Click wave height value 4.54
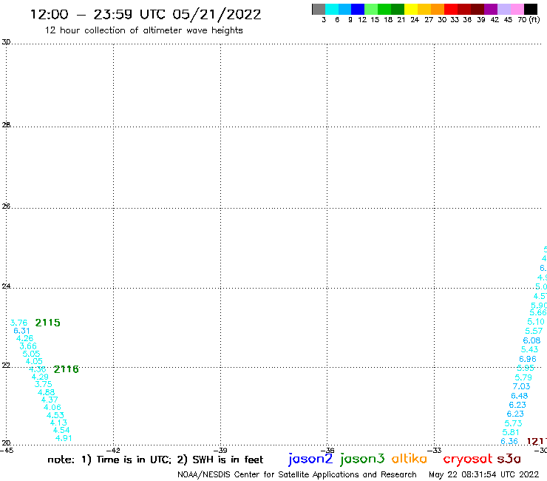 (x=61, y=431)
